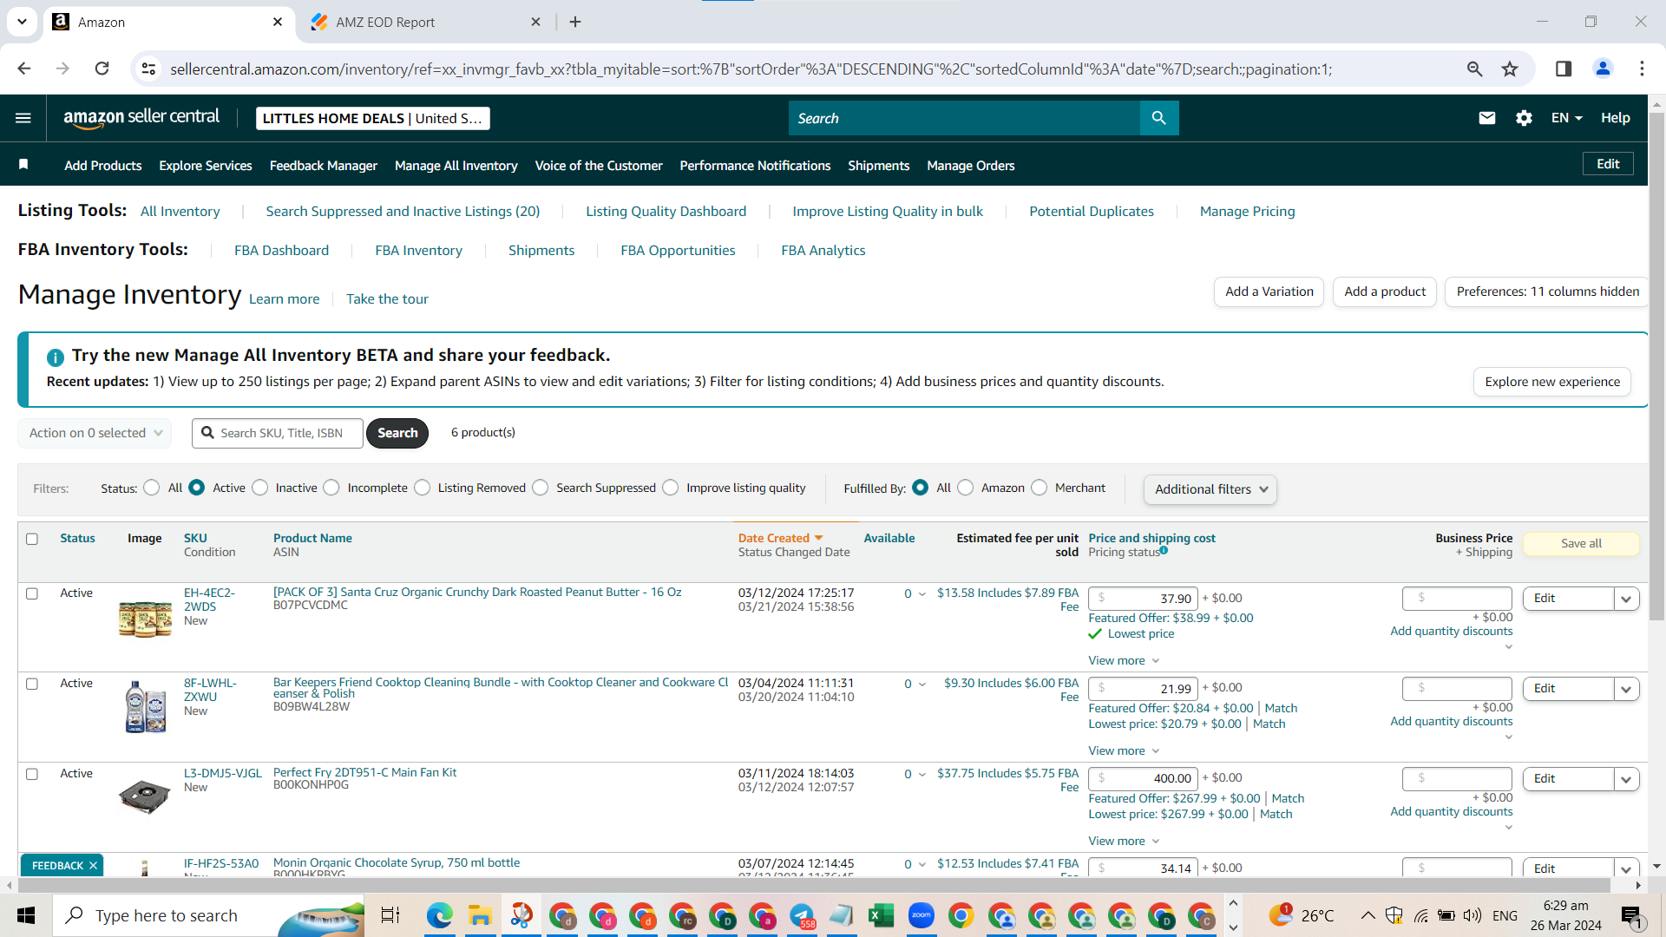Switch to the AMZ EOD Report tab
The height and width of the screenshot is (937, 1666).
tap(425, 22)
